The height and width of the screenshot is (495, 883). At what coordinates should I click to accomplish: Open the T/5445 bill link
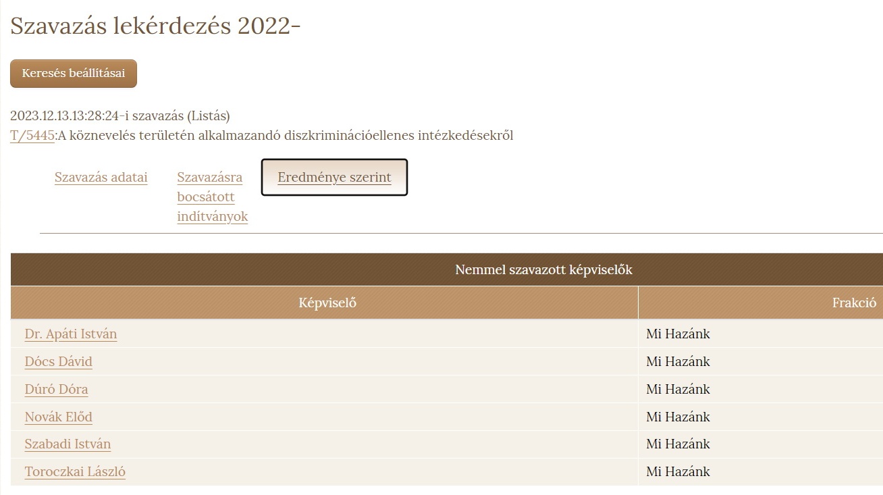point(32,136)
